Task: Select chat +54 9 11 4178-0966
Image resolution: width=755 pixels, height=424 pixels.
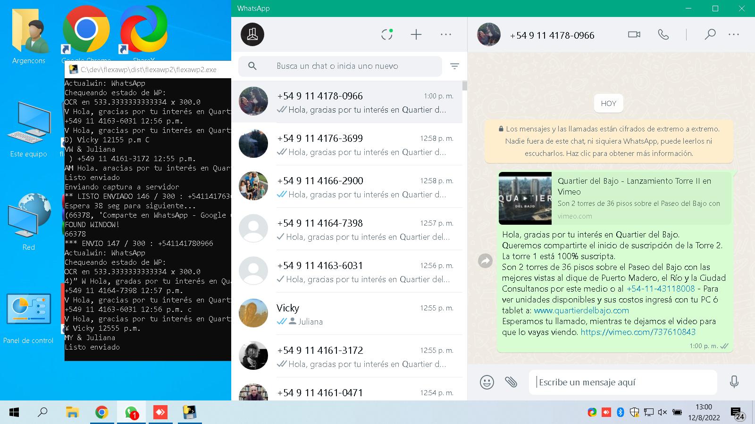Action: point(347,102)
